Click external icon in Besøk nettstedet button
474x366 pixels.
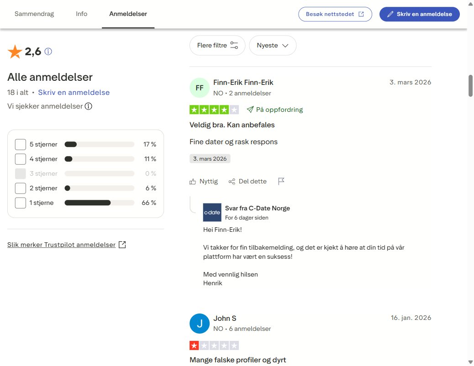click(361, 14)
